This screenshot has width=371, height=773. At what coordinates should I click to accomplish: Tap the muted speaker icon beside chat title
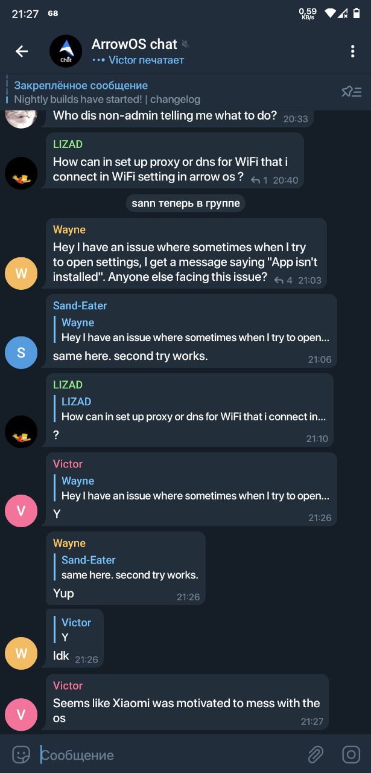click(x=185, y=45)
